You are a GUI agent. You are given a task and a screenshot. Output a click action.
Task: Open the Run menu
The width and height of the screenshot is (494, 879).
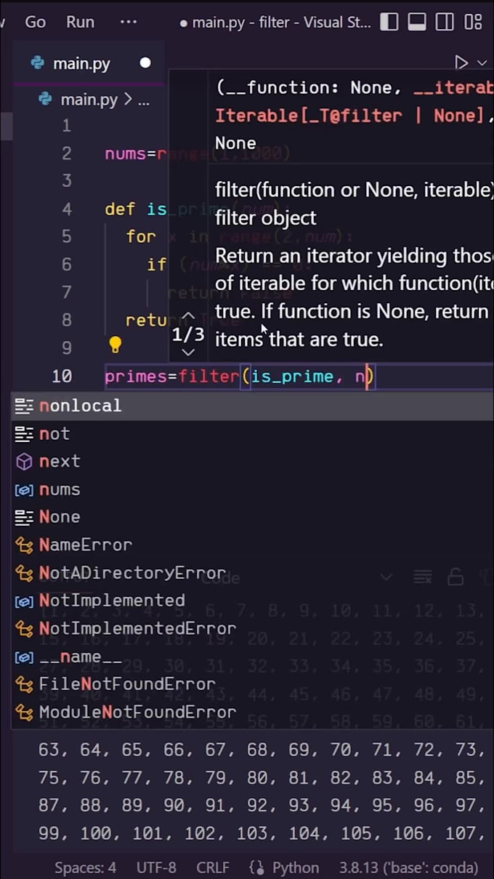pos(80,22)
